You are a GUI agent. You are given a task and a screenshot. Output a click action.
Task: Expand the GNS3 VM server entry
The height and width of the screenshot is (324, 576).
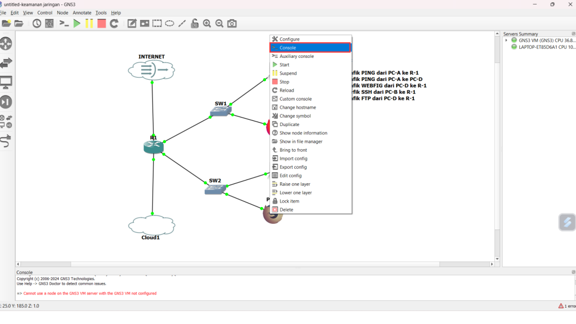click(506, 40)
